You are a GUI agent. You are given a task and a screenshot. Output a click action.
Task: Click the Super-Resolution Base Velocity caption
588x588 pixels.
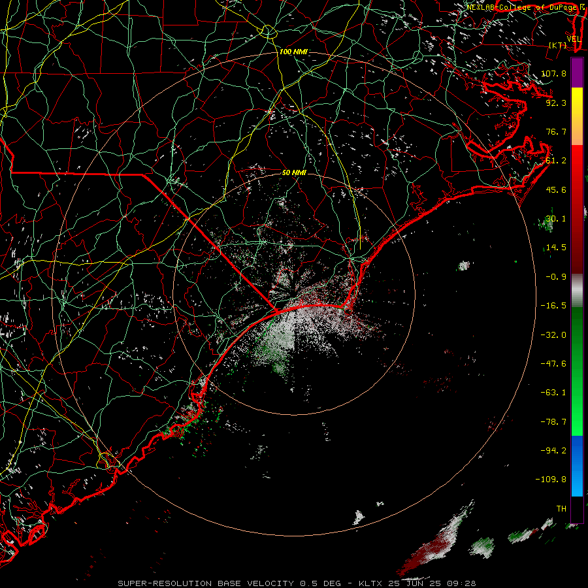tap(297, 583)
